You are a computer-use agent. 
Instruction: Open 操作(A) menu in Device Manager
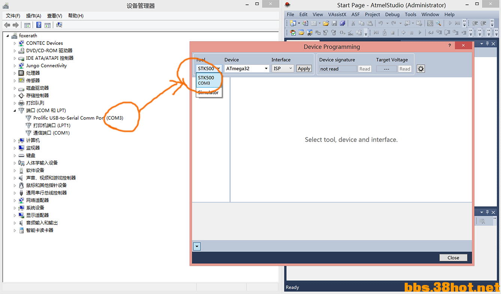(x=34, y=16)
